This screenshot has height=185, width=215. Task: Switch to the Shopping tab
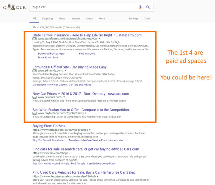point(47,18)
